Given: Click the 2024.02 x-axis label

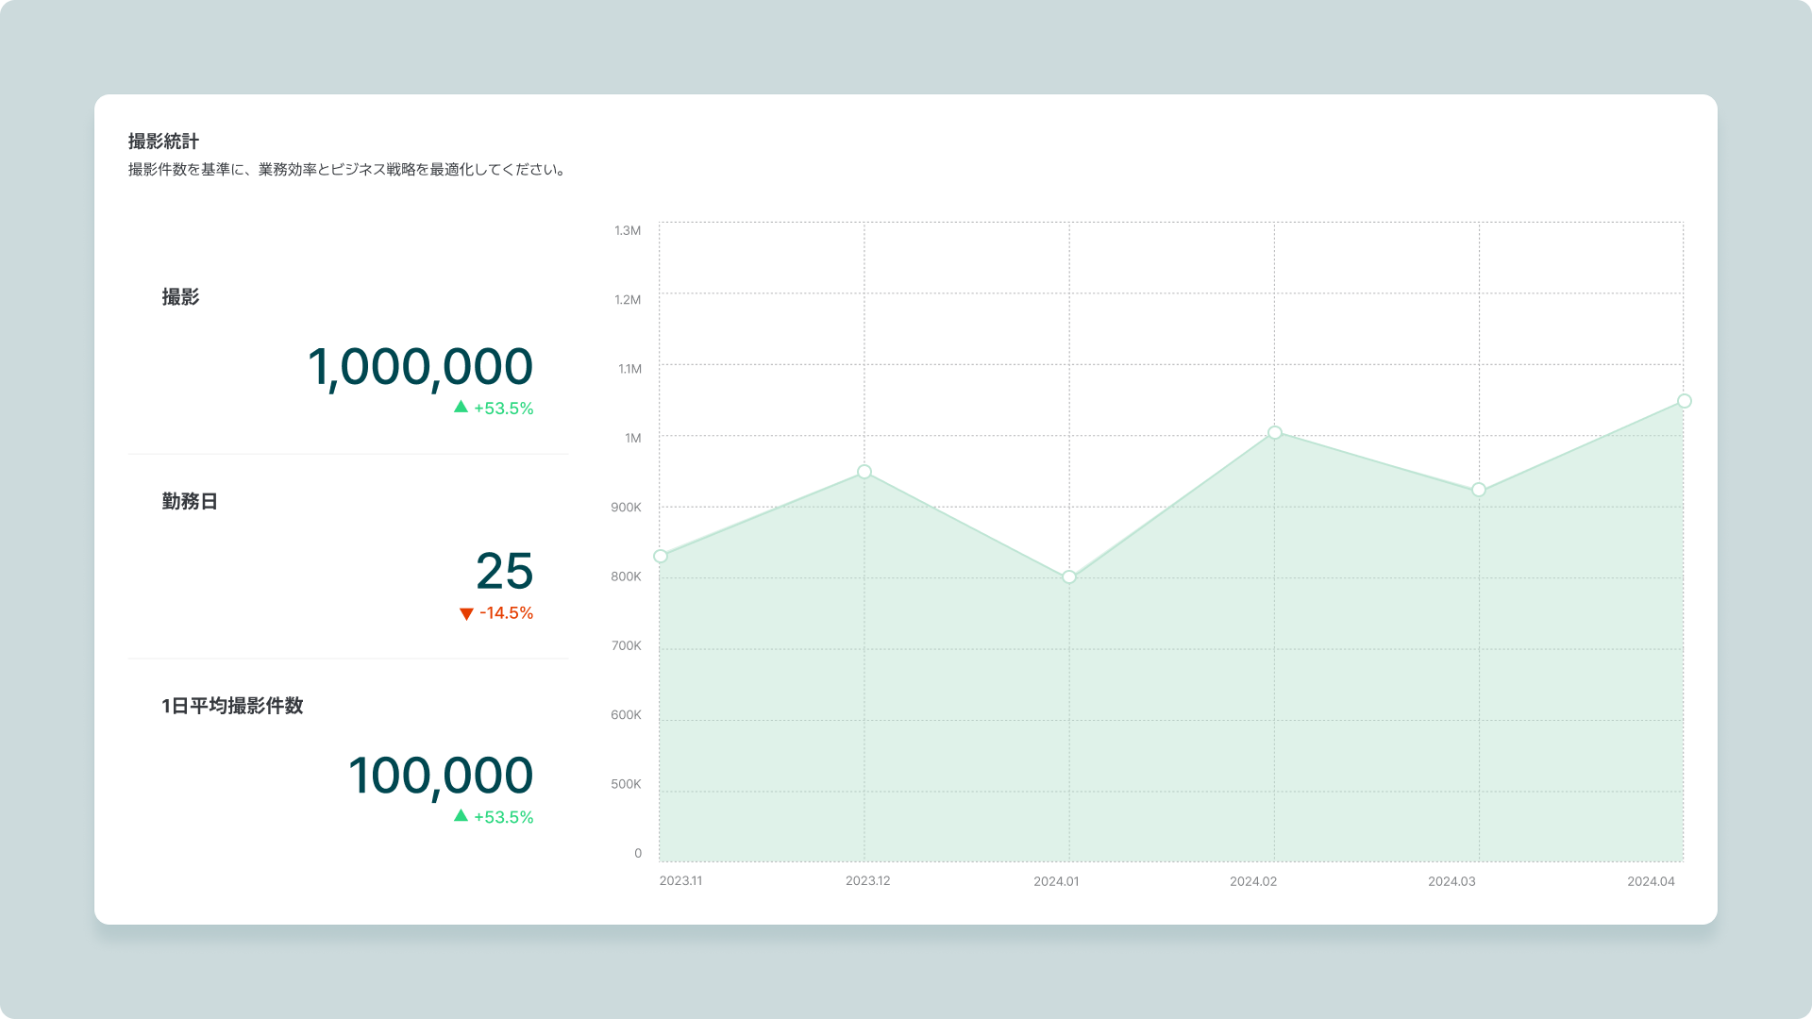Looking at the screenshot, I should (1252, 881).
